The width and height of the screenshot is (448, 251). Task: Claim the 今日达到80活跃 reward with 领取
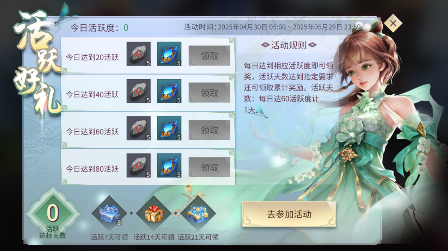point(210,167)
